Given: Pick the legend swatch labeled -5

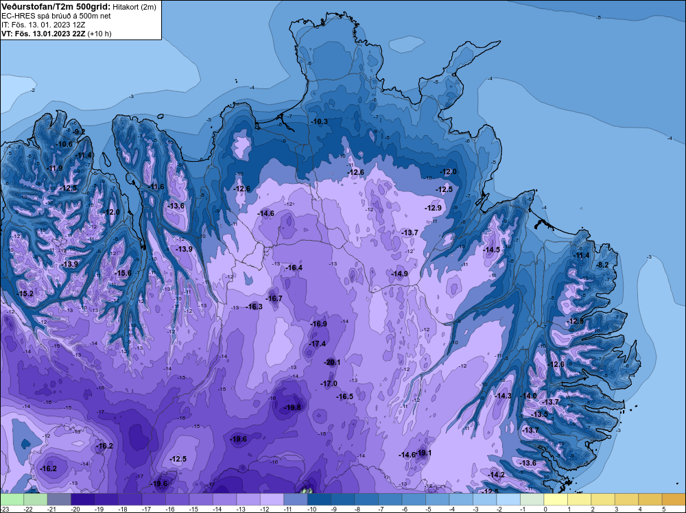Looking at the screenshot, I should (x=438, y=499).
